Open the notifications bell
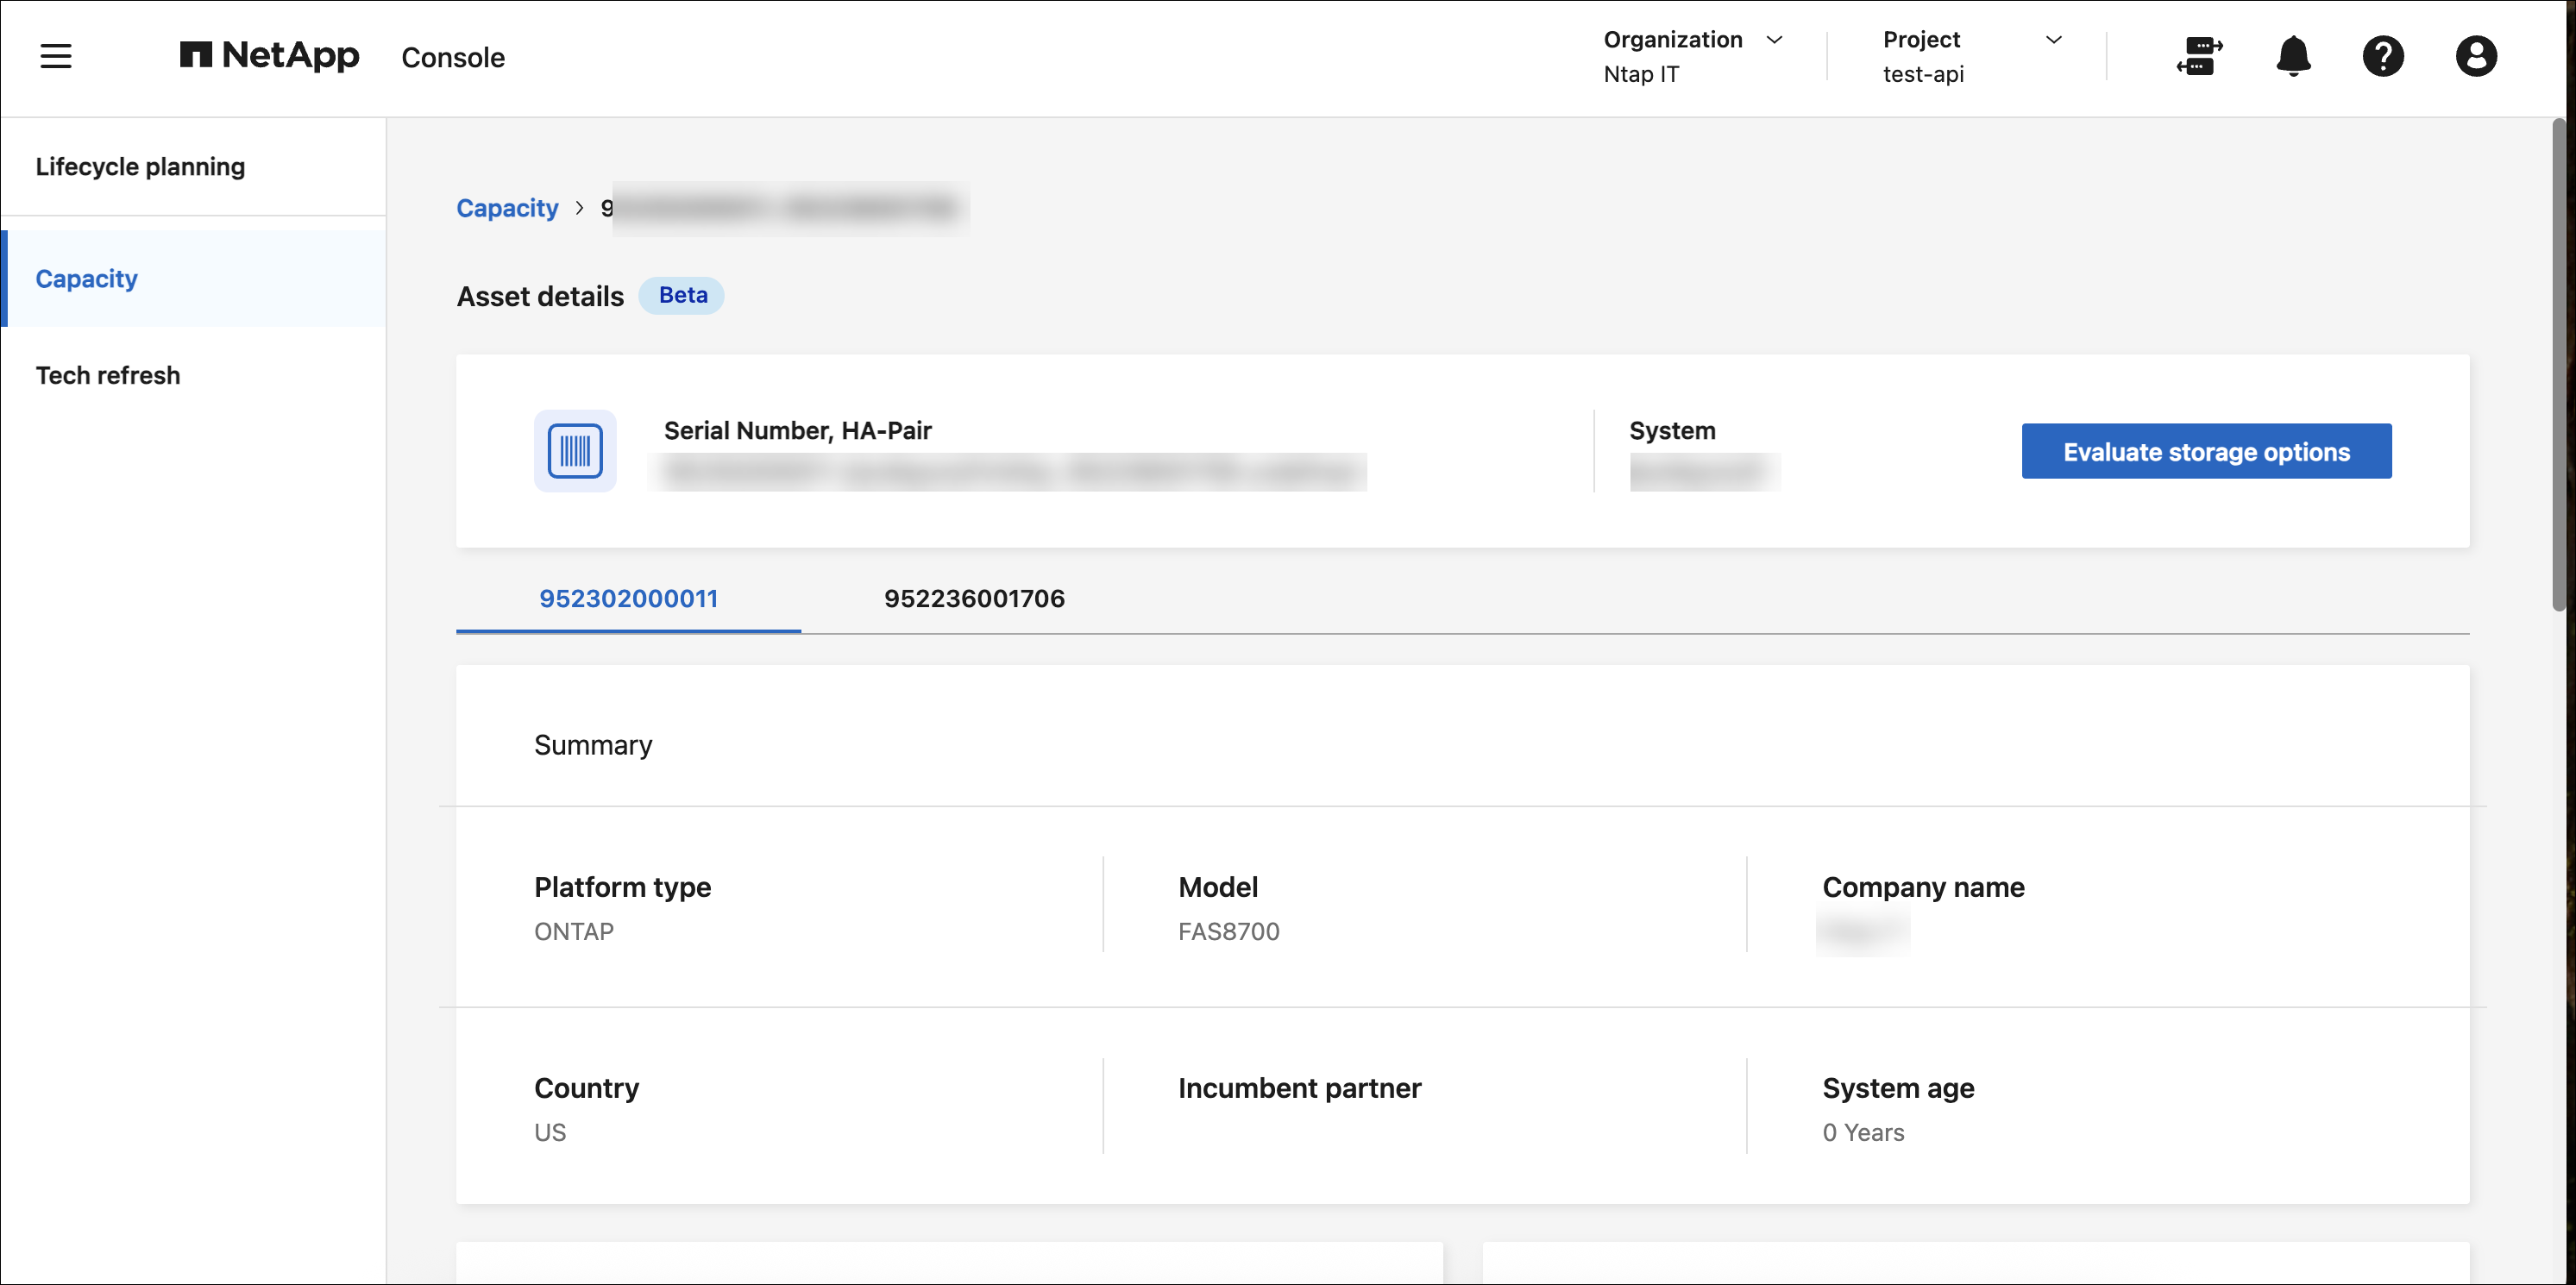 [2293, 56]
